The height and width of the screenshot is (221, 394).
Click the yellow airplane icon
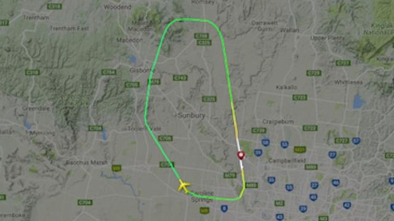(184, 186)
